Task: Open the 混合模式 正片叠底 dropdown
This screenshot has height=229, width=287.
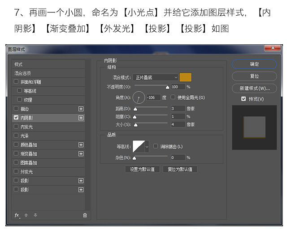Action: click(x=156, y=77)
